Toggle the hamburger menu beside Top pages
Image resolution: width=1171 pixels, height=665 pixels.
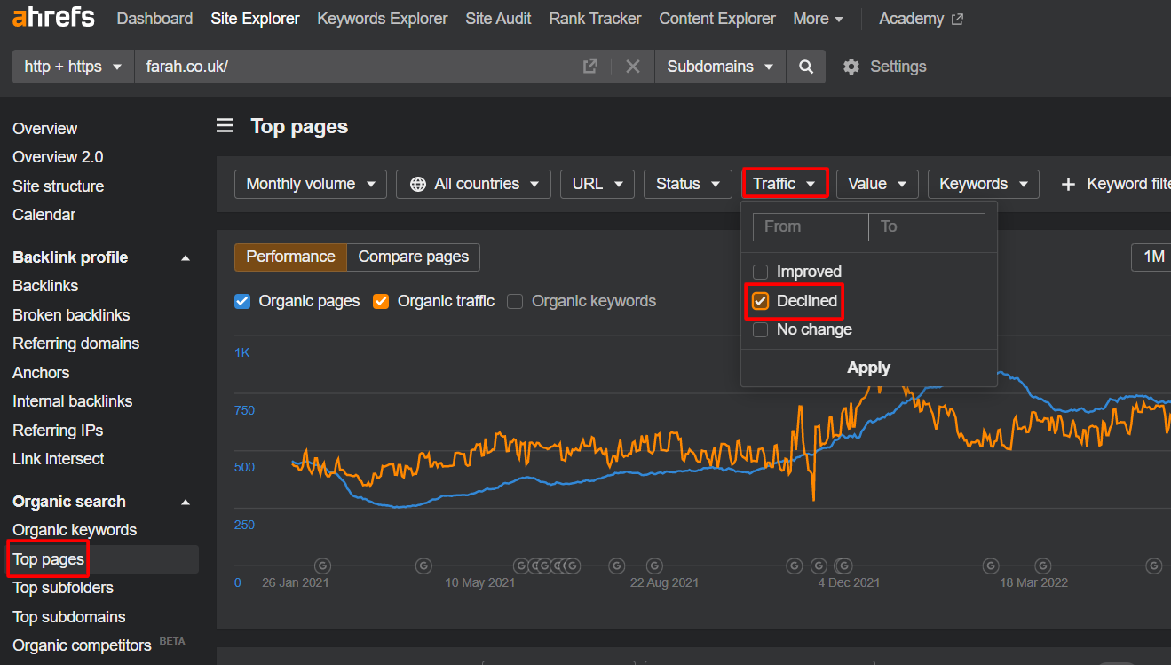[225, 126]
